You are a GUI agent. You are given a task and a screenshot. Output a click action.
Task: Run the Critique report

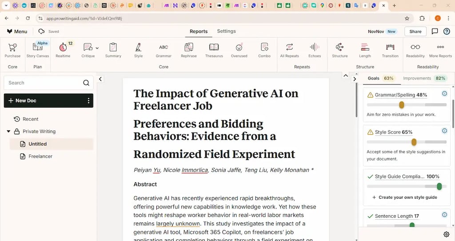pos(88,51)
